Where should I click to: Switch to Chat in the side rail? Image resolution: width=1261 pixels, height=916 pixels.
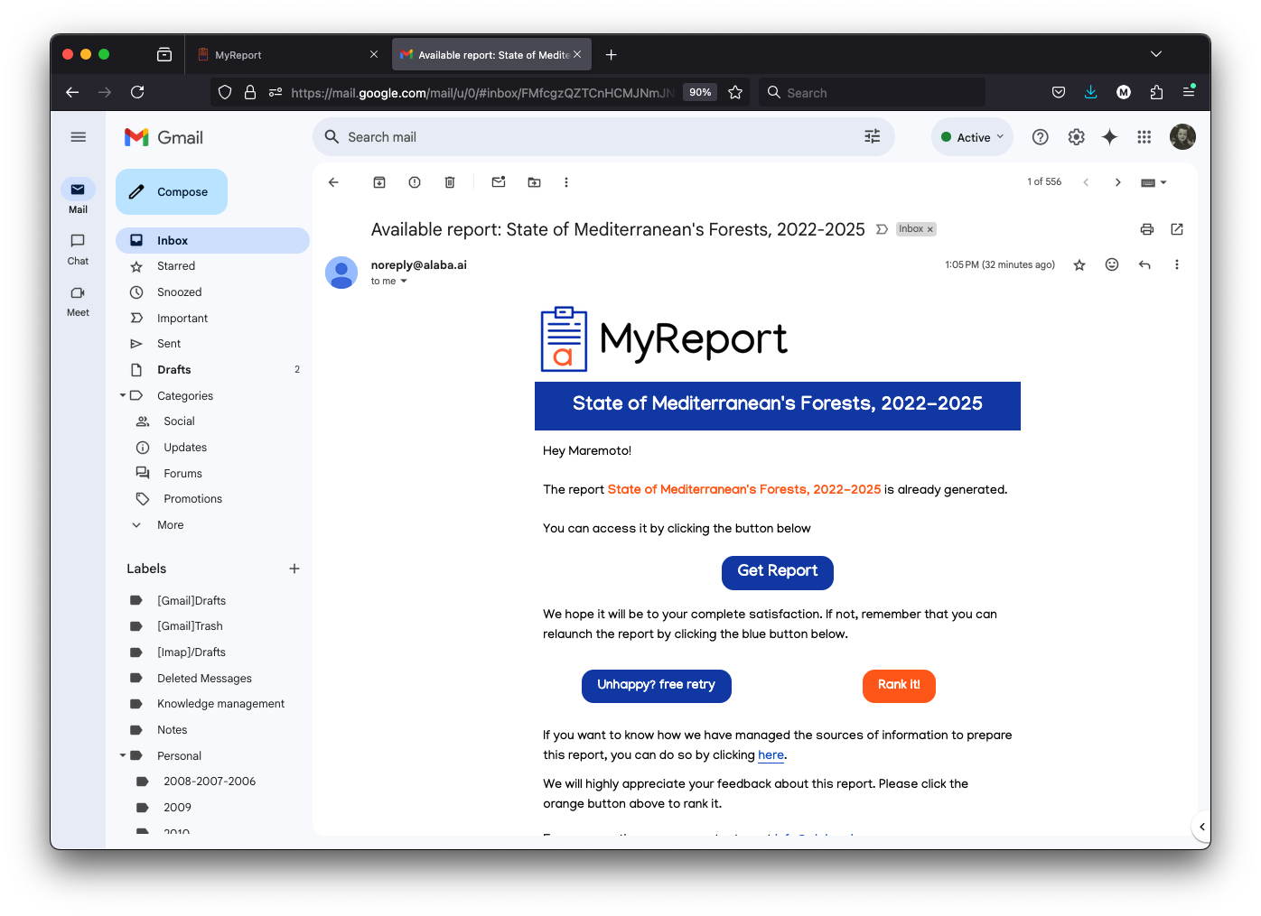(x=78, y=249)
